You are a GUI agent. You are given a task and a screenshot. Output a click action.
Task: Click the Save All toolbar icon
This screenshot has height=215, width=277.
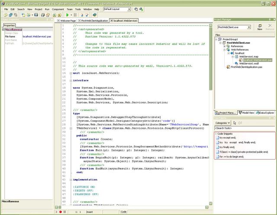[42, 15]
